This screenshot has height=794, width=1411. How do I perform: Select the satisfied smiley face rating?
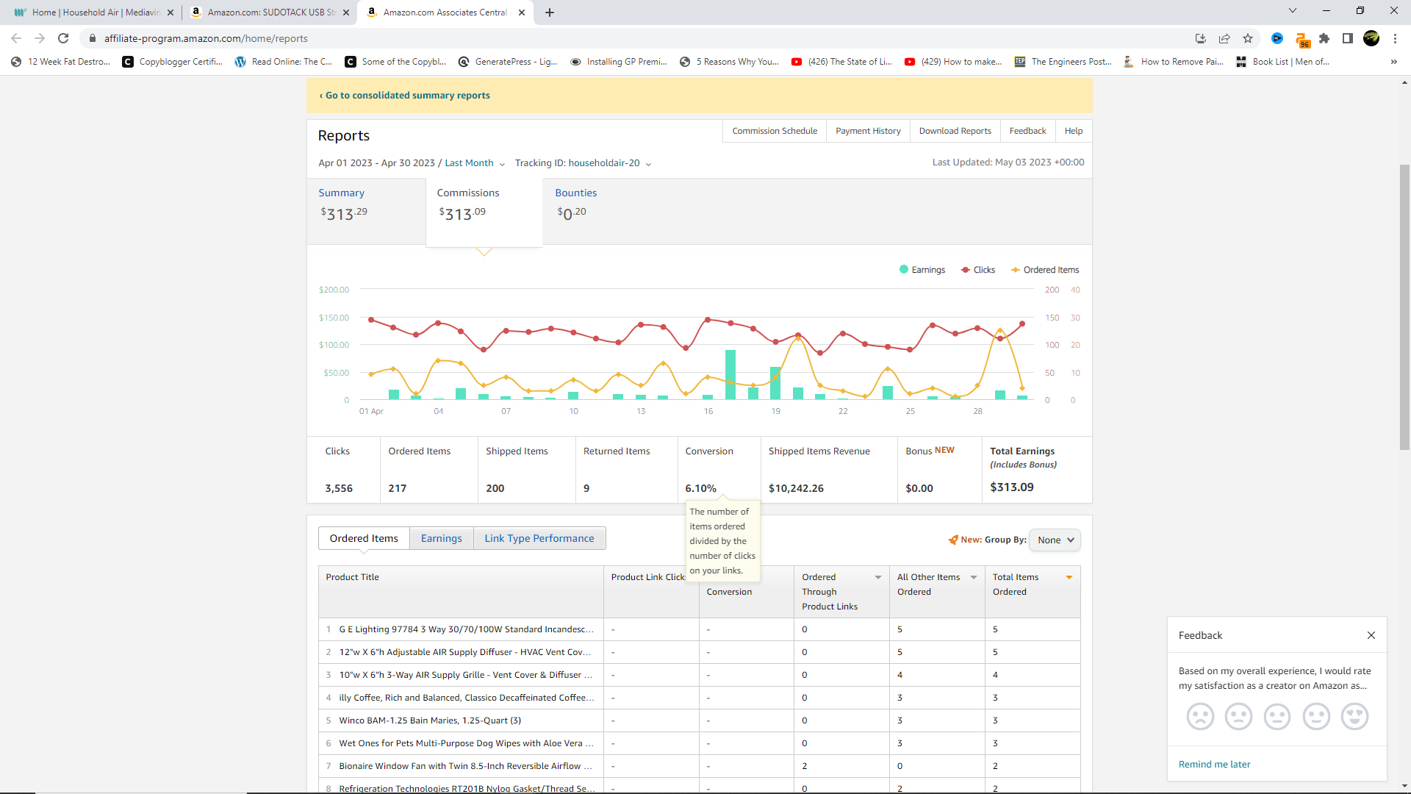coord(1316,716)
